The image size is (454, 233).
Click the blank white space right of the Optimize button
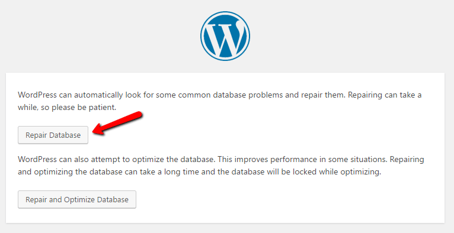pyautogui.click(x=290, y=199)
